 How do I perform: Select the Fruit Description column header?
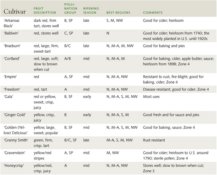tap(45, 10)
